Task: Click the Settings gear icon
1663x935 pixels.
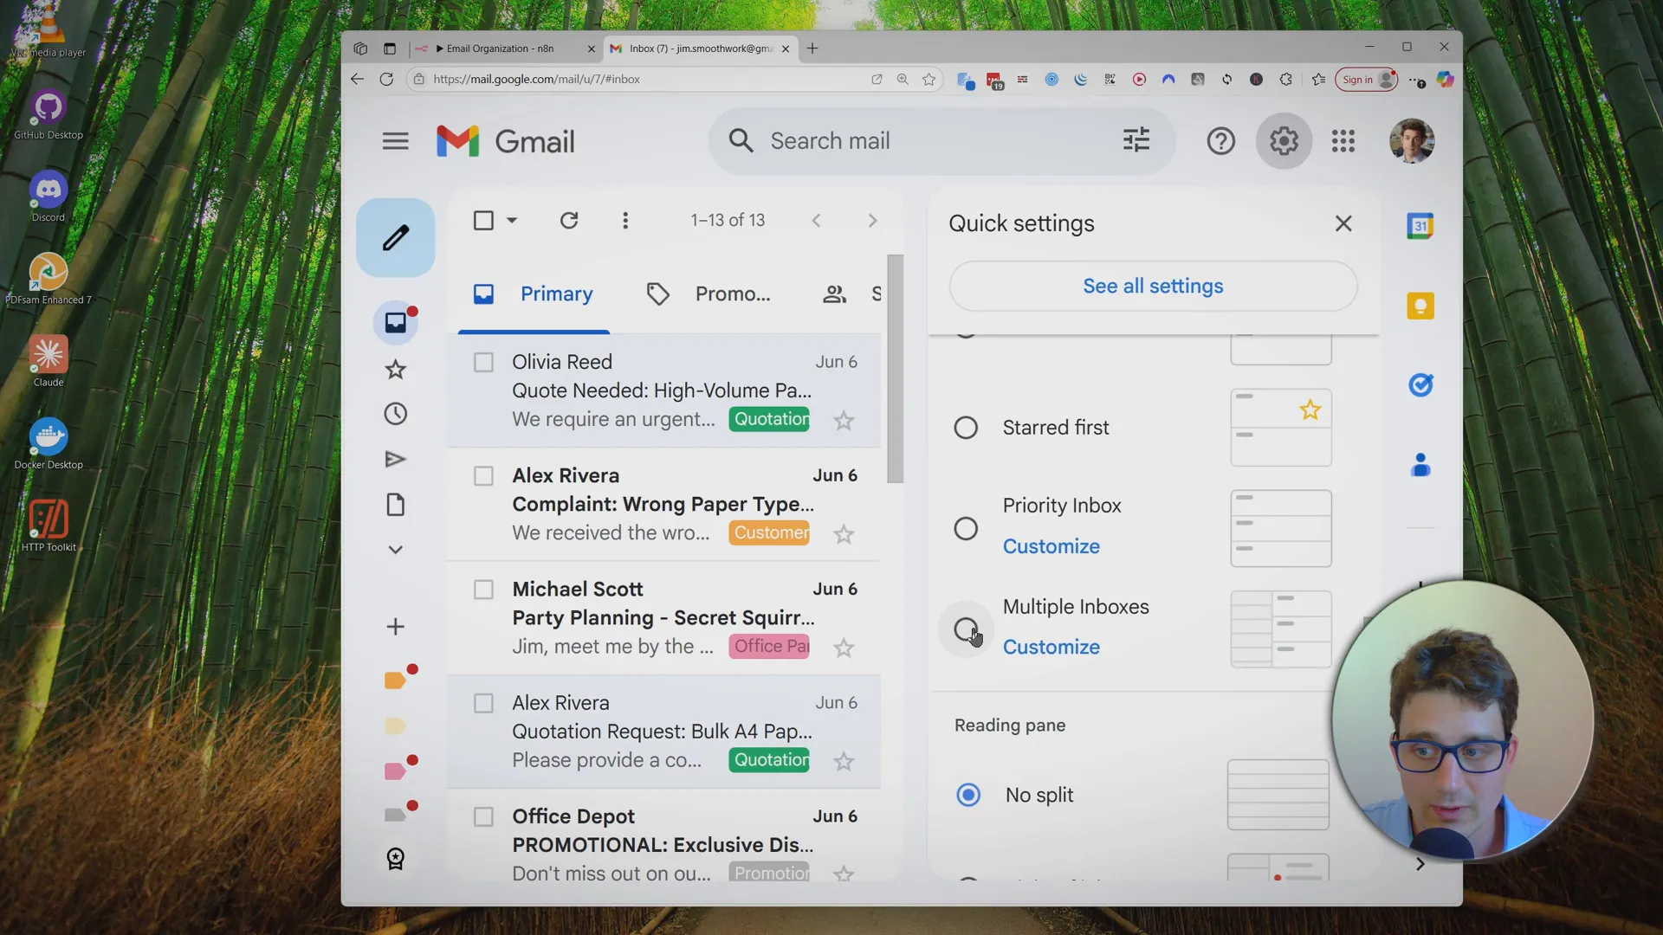Action: [1284, 141]
